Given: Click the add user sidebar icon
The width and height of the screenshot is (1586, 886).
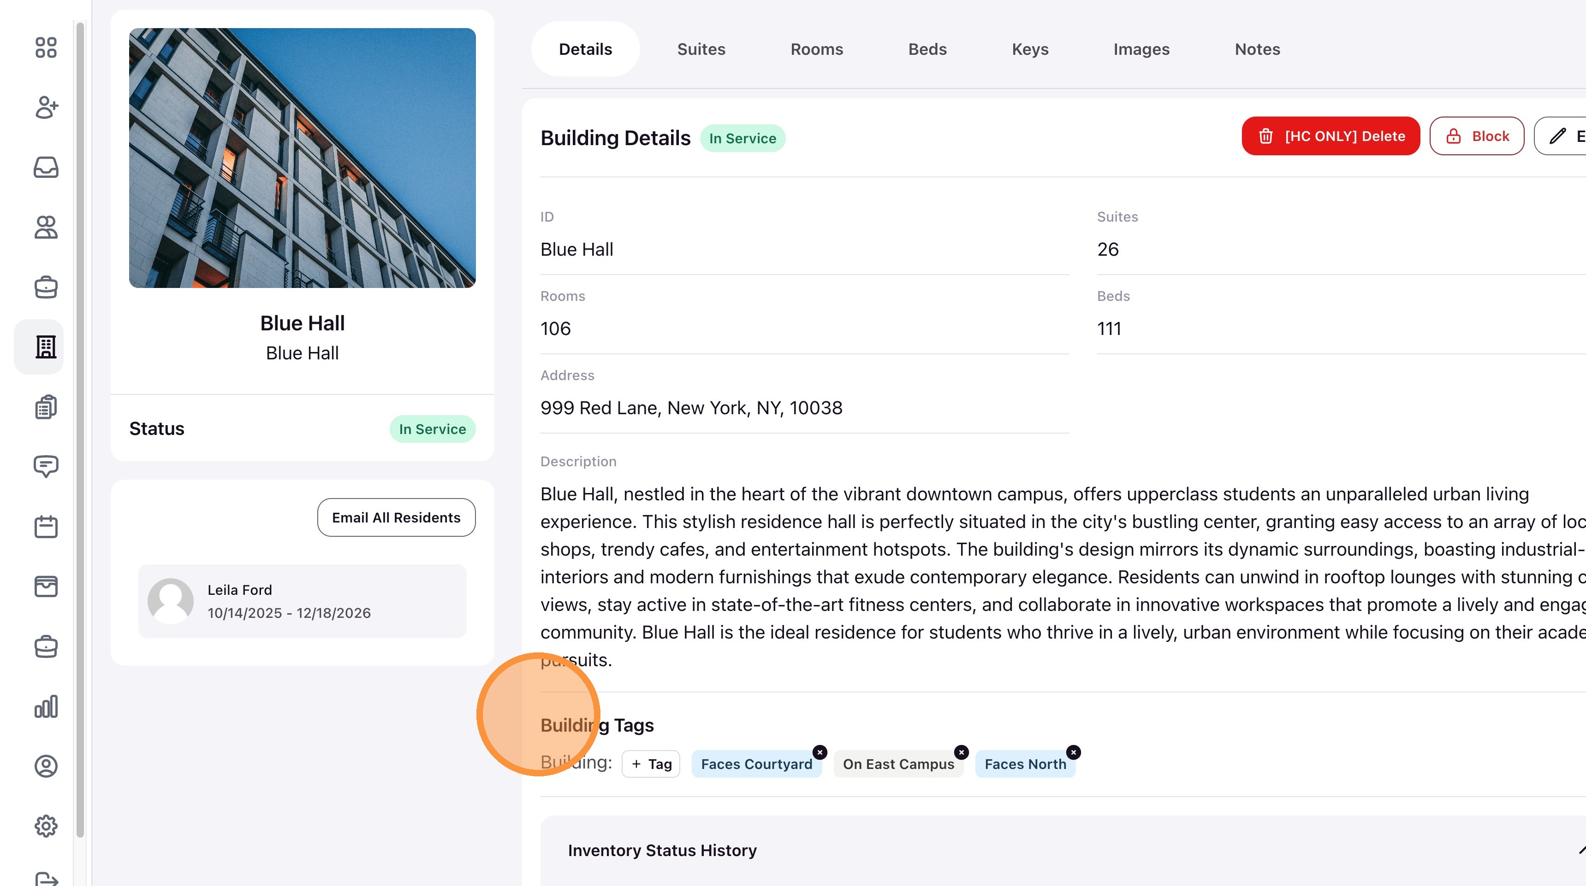Looking at the screenshot, I should pos(46,107).
